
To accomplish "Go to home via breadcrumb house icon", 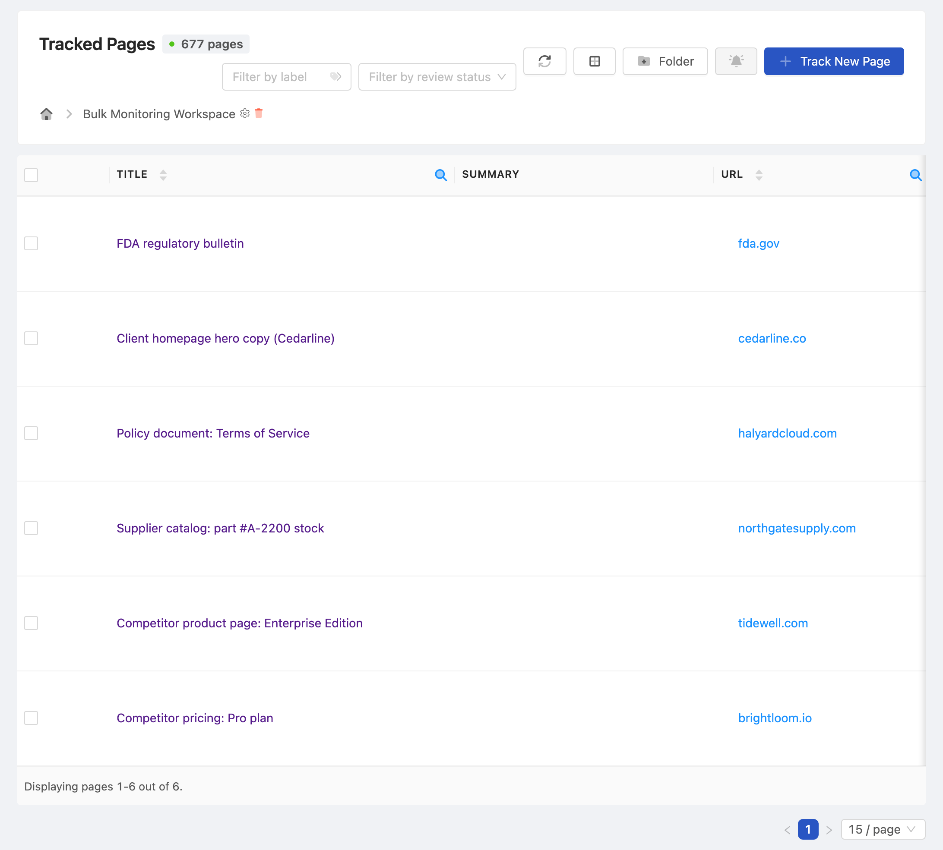I will [x=46, y=114].
